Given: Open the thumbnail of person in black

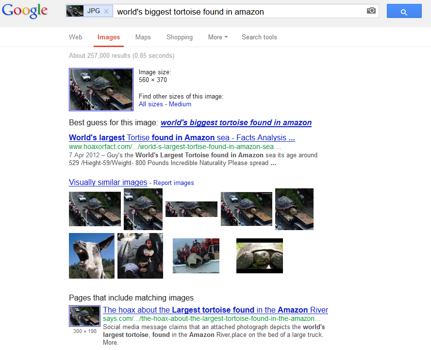Looking at the screenshot, I should [x=140, y=256].
